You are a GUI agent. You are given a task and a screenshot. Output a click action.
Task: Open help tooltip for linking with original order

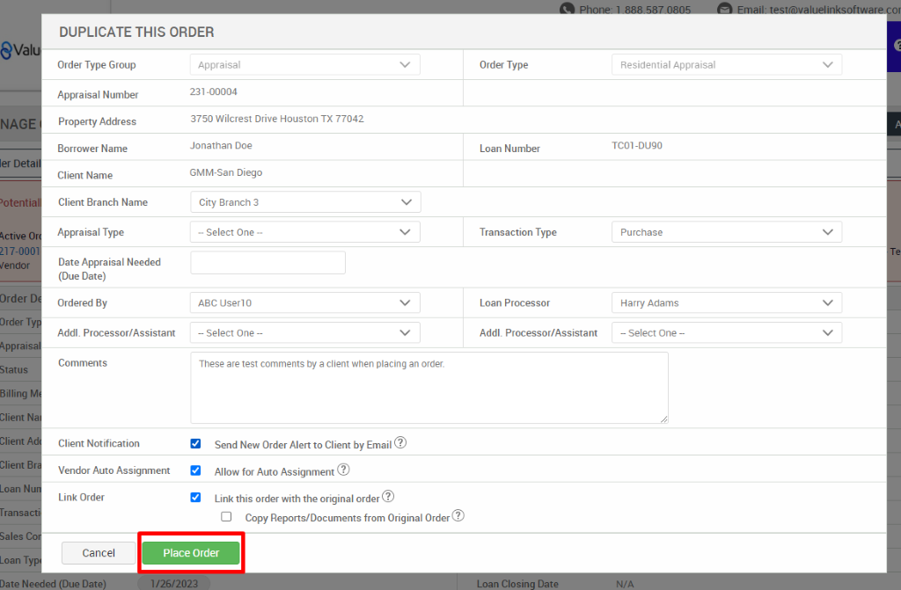(x=386, y=497)
